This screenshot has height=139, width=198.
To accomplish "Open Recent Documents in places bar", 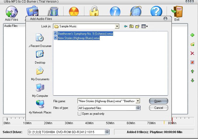I will (40, 40).
